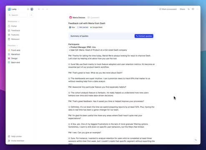
Task: Collapse the Favorites section
Action: [x=13, y=45]
